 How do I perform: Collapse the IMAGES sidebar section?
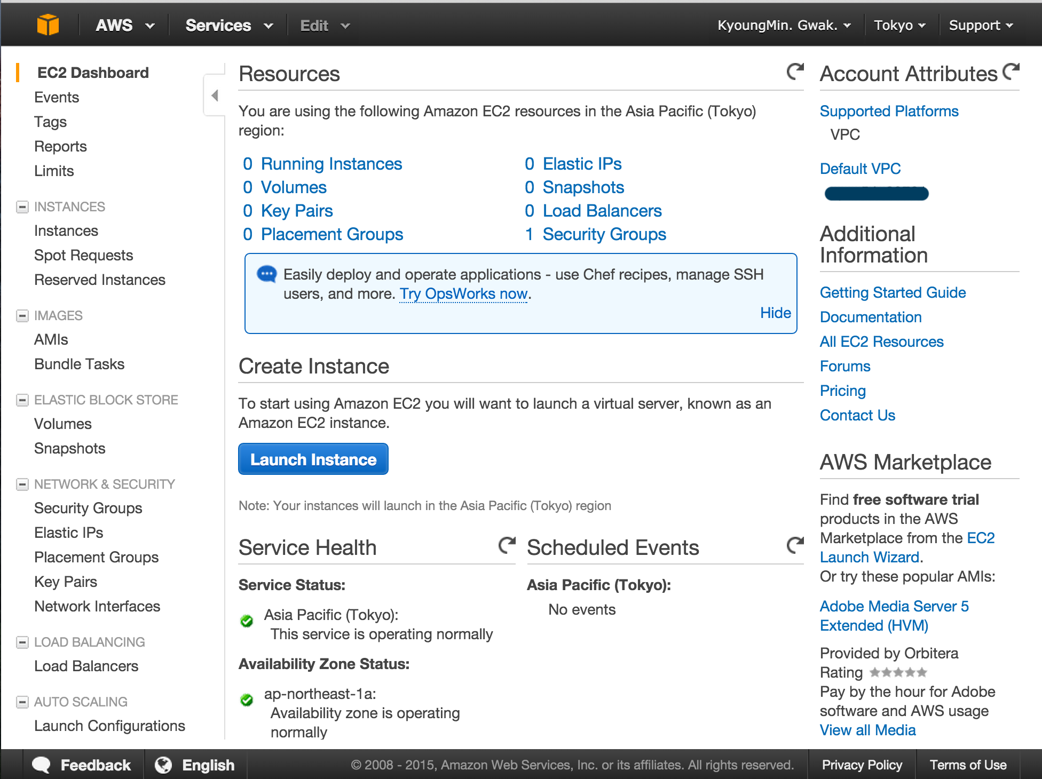pyautogui.click(x=22, y=315)
